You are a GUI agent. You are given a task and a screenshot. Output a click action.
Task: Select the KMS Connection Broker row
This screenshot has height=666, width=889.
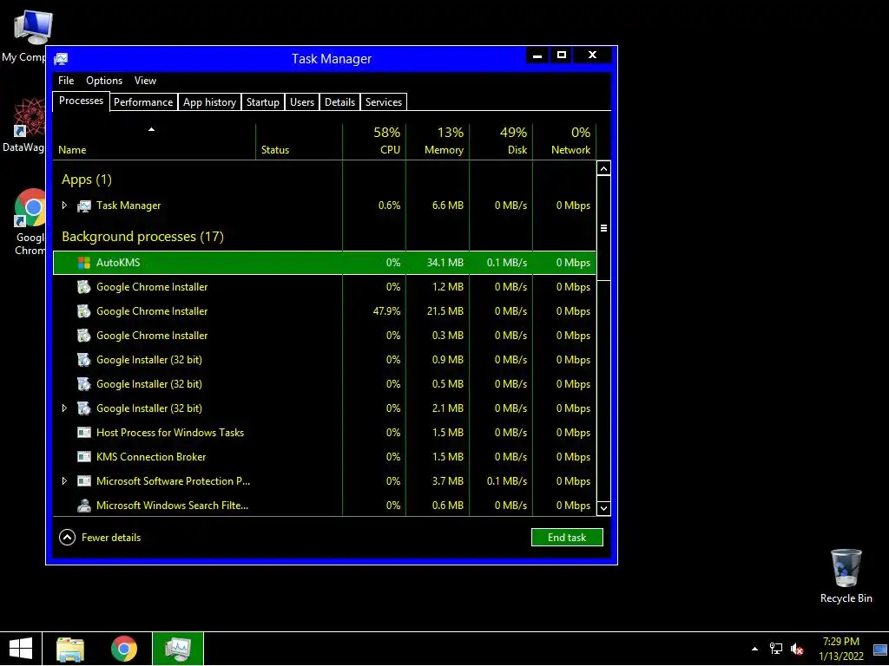(x=325, y=457)
